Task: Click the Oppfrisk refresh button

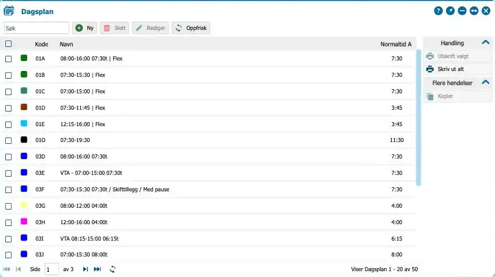Action: pyautogui.click(x=191, y=28)
